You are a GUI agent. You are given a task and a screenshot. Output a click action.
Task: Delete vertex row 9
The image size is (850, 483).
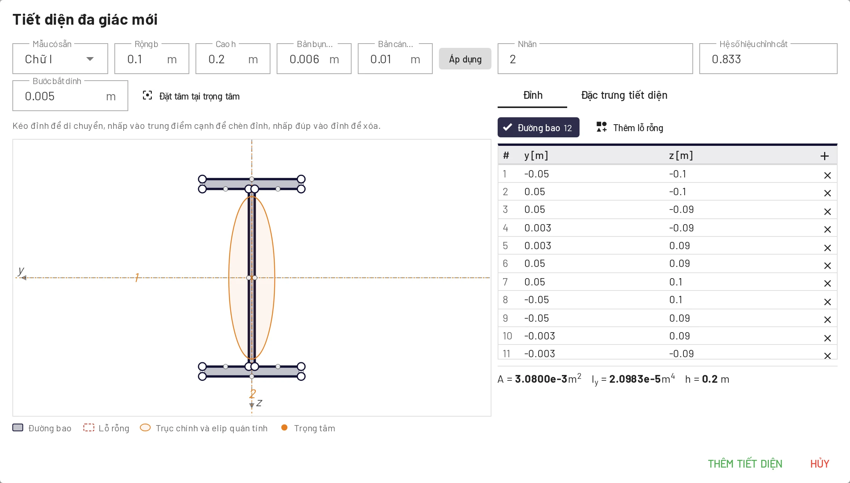(827, 320)
